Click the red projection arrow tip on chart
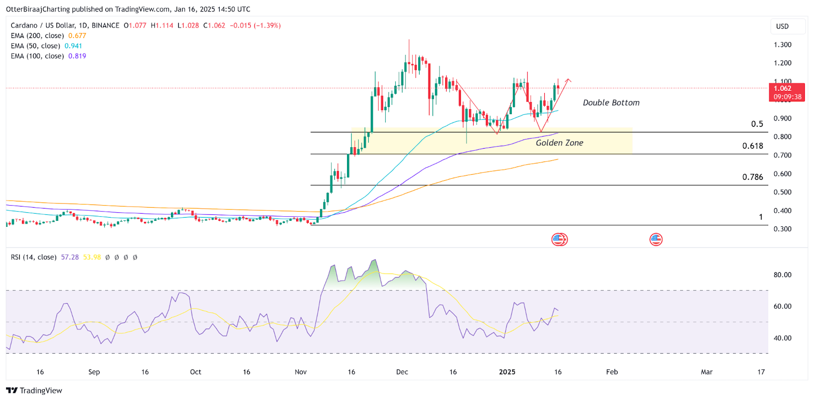Viewport: 814px width, 401px height. click(x=568, y=79)
